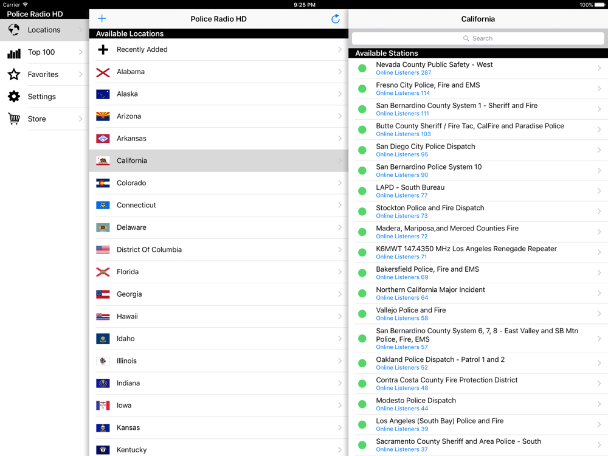This screenshot has width=608, height=456.
Task: Tap the Indiana state flag icon
Action: pos(103,383)
